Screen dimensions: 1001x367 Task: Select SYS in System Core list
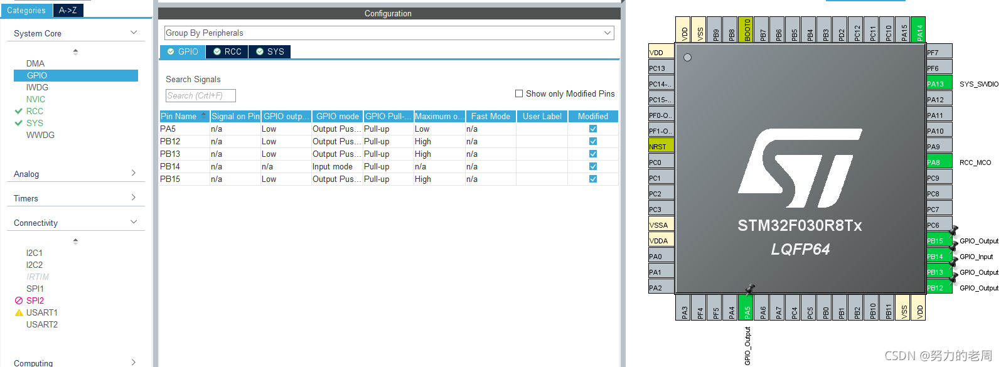pos(35,123)
